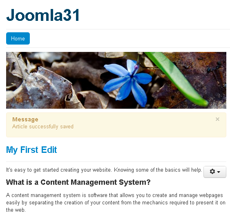Click the blue flower in the banner
Image resolution: width=230 pixels, height=215 pixels.
tap(127, 82)
